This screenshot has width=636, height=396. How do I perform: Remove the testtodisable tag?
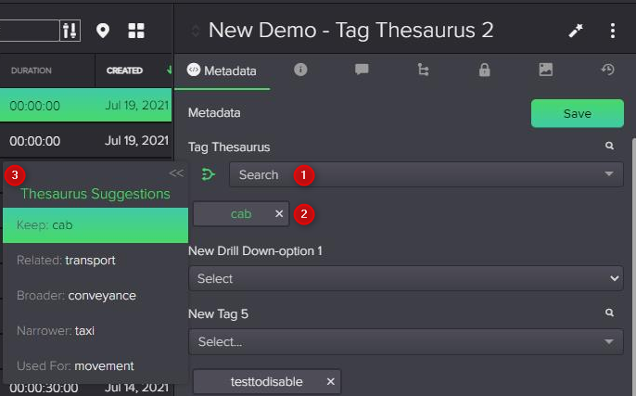331,382
